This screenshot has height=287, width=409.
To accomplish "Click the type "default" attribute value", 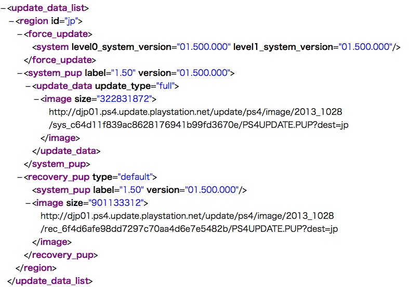I will click(137, 177).
